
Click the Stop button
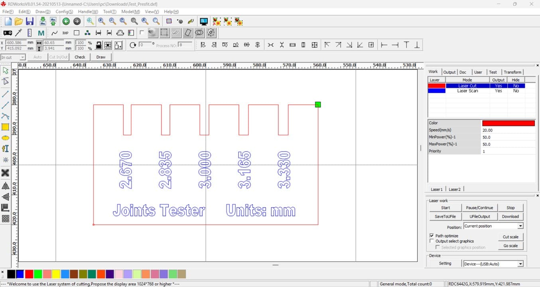510,208
